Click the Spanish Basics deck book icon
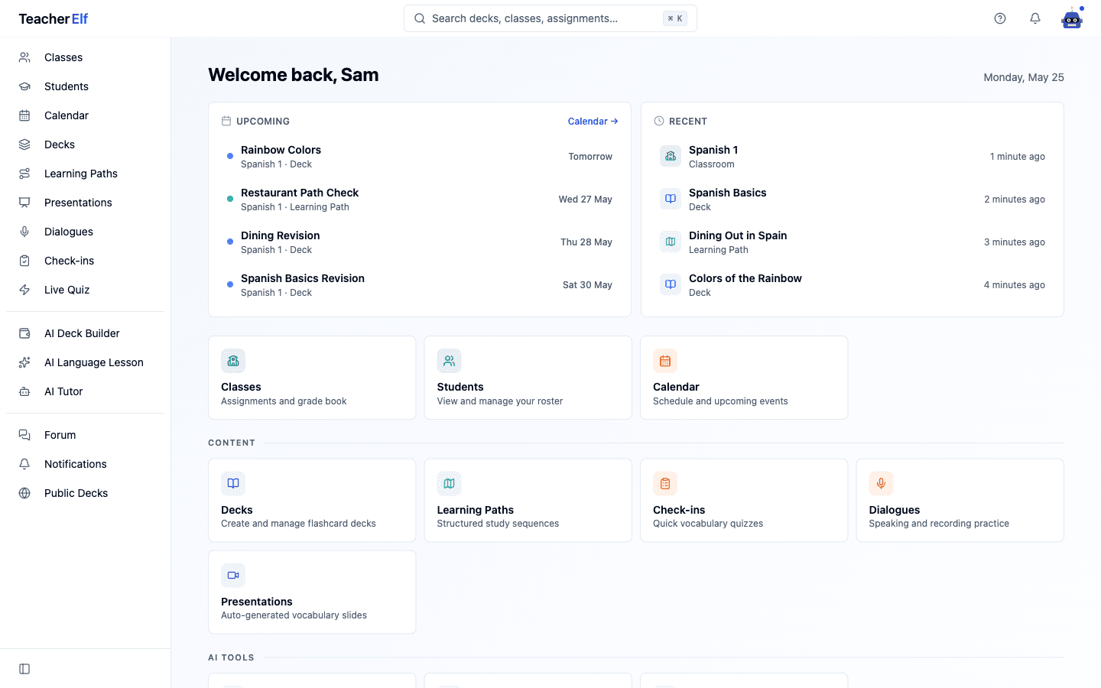 [x=671, y=199]
